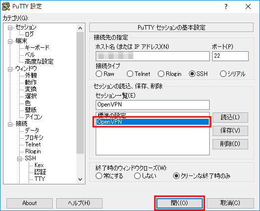Open the ベル category
260x211 pixels.
(30, 55)
